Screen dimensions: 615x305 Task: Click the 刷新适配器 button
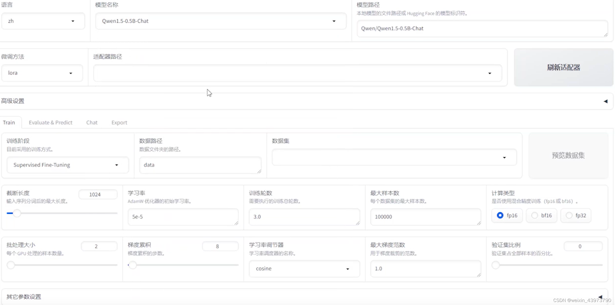563,67
